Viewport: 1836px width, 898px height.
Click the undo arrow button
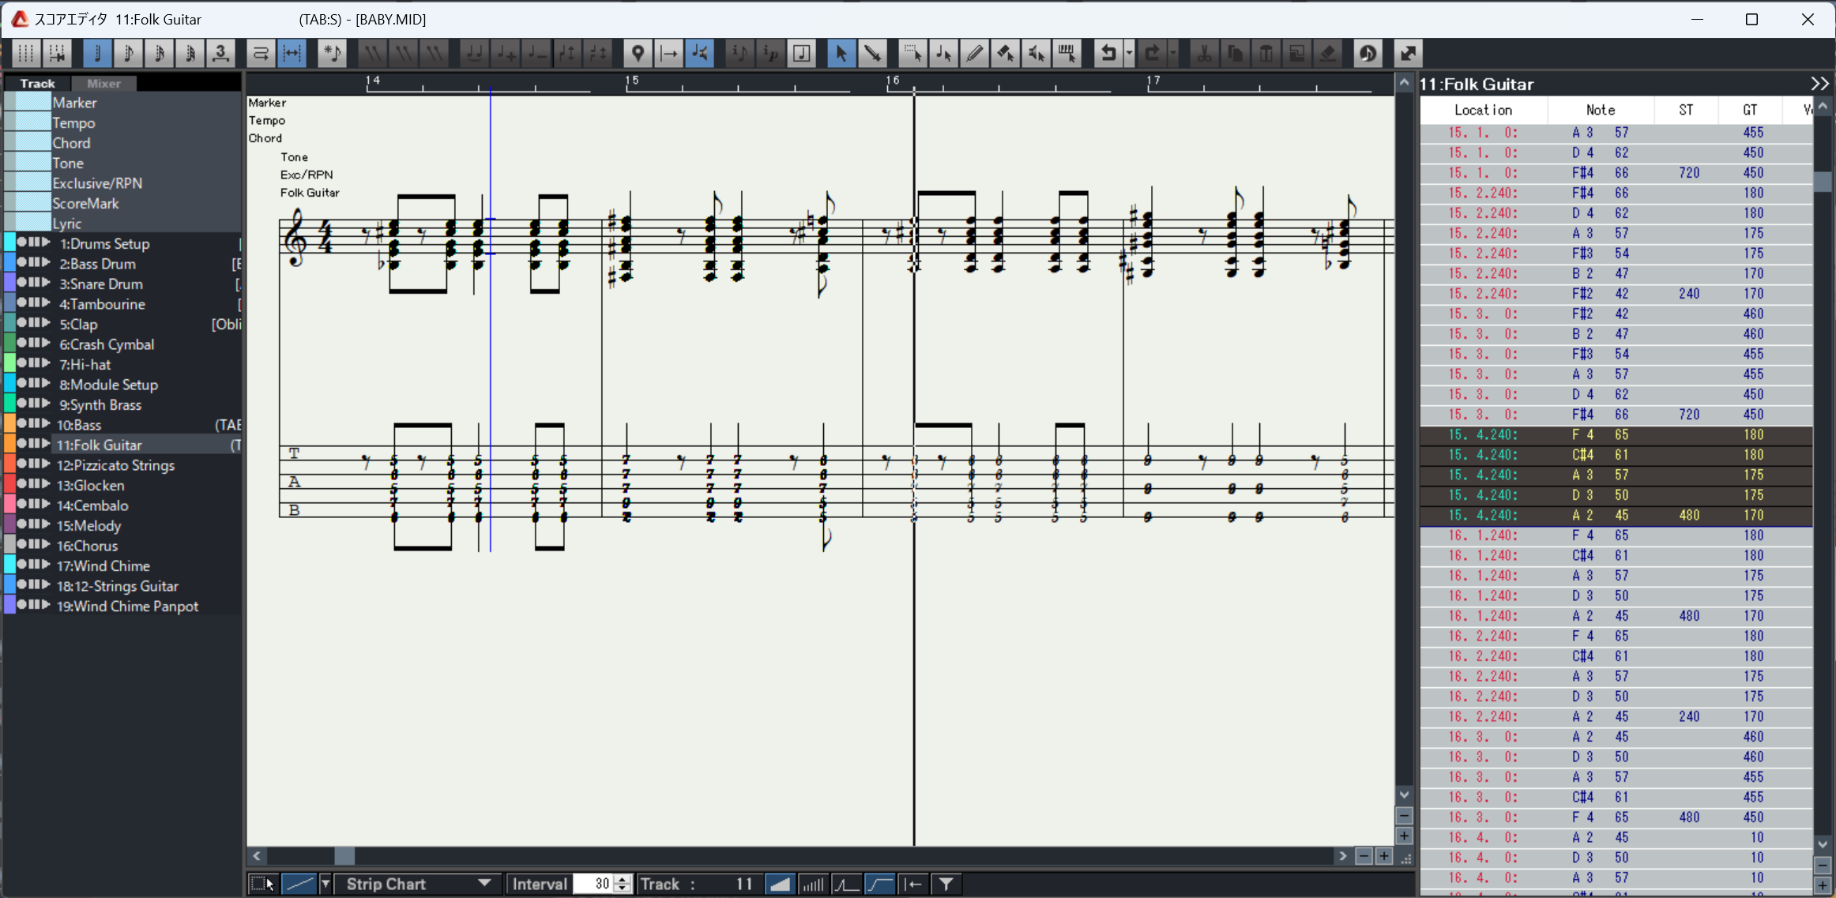(1108, 54)
